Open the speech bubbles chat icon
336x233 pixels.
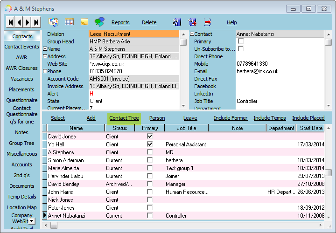click(99, 22)
